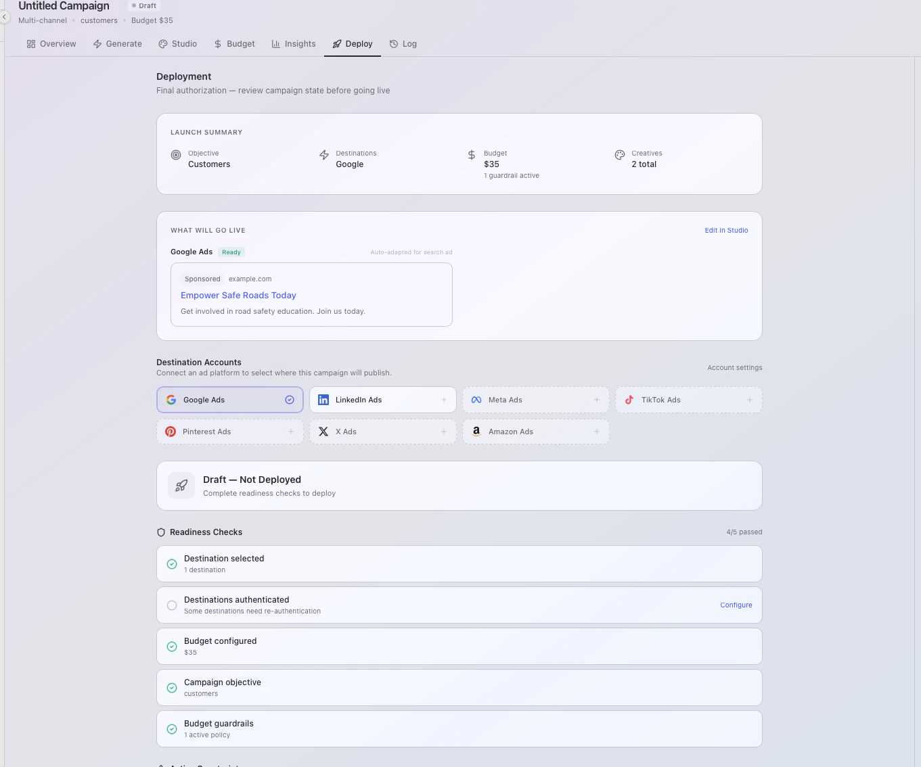Click the LinkedIn Ads platform icon
Screen dimensions: 921x767
pos(323,399)
